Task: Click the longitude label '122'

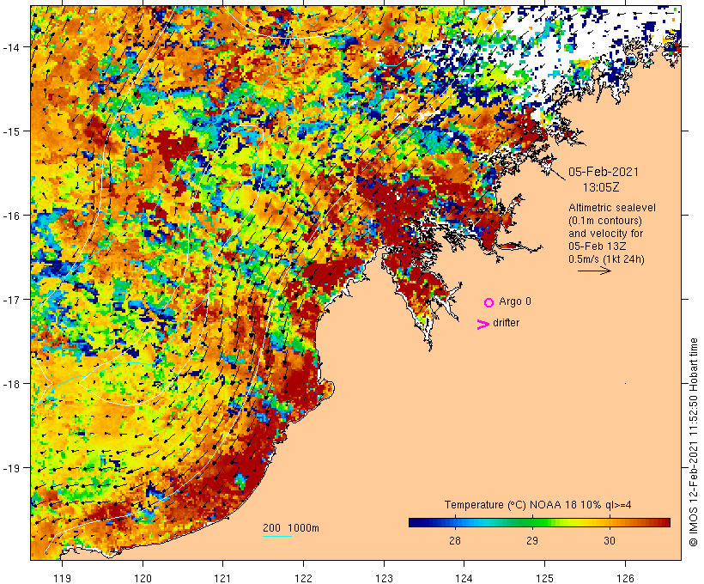Action: [304, 578]
